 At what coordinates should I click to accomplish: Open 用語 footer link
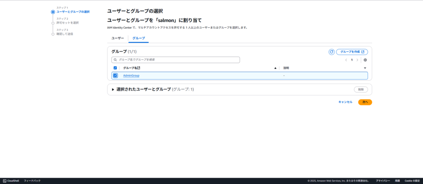[x=397, y=181]
